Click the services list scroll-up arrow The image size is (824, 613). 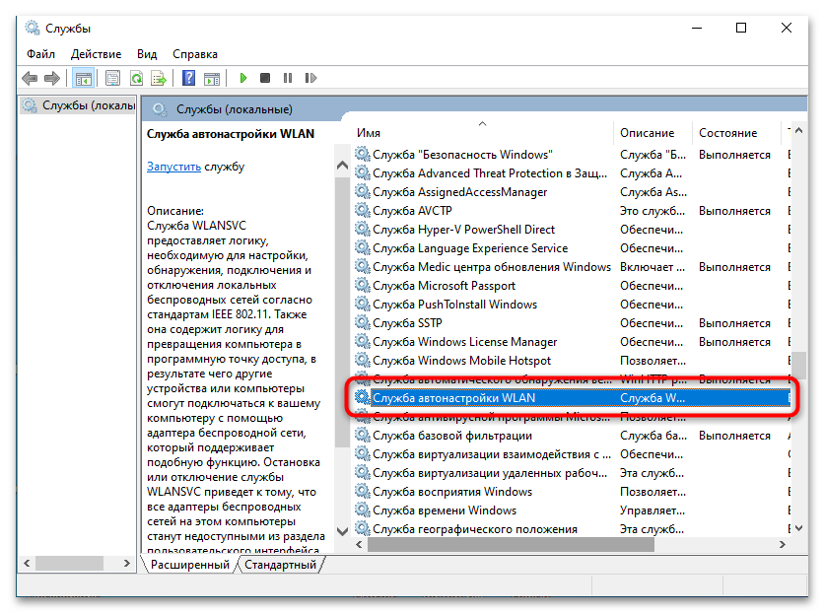pos(798,131)
